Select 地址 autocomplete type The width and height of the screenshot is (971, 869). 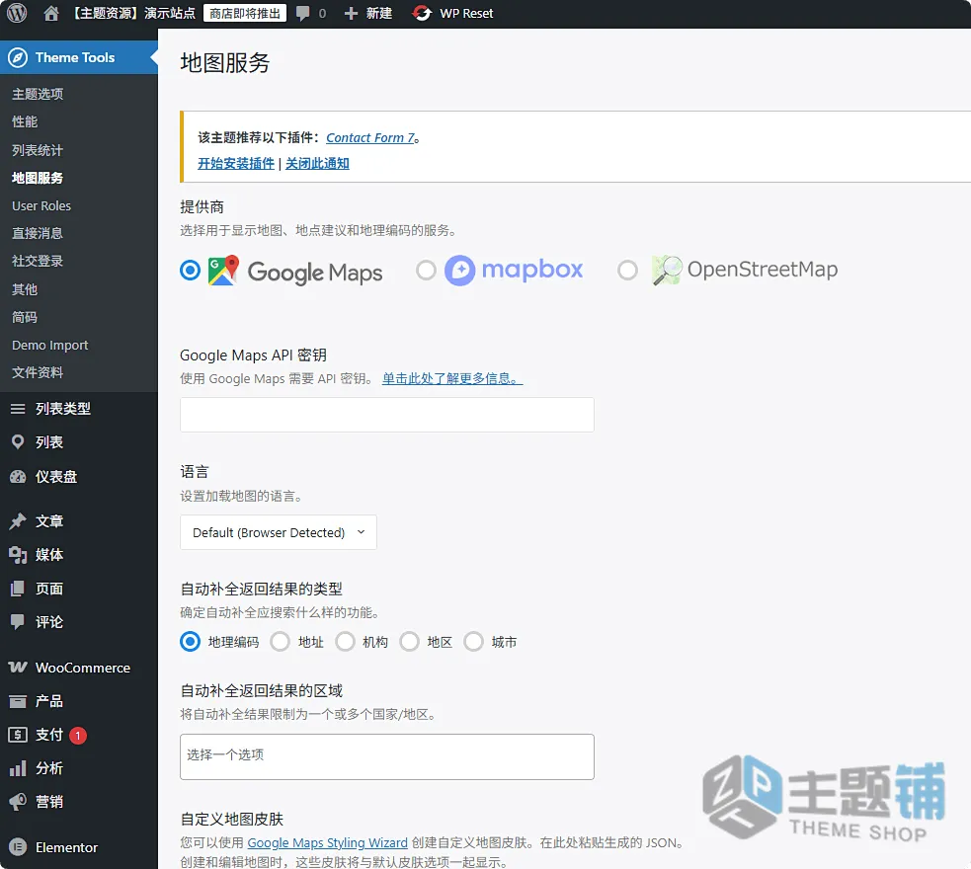[x=280, y=642]
